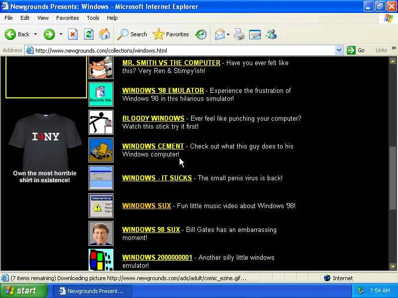This screenshot has width=398, height=298.
Task: Click the Windows Cement truck thumbnail
Action: (x=101, y=150)
